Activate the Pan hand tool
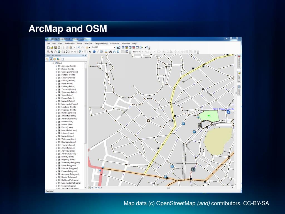The height and width of the screenshot is (214, 285). 55,52
